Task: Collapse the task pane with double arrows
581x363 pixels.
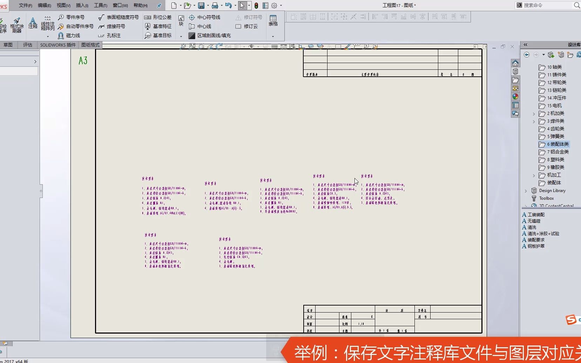Action: click(x=526, y=45)
